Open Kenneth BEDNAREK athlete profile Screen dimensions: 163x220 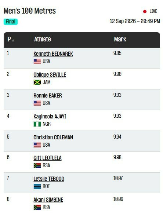pyautogui.click(x=53, y=54)
